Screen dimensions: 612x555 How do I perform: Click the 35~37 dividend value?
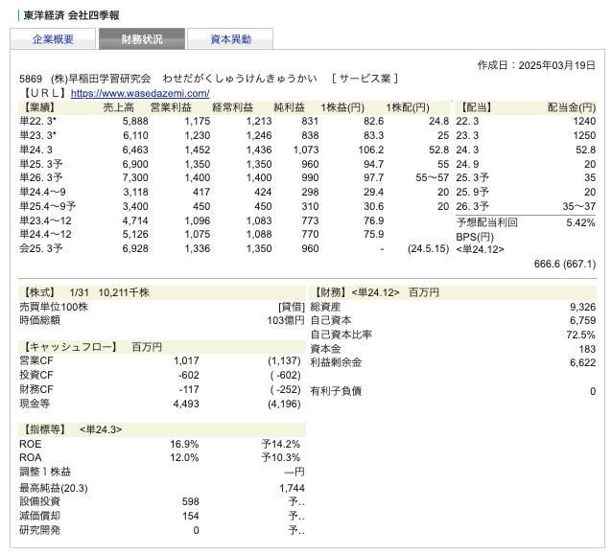tap(578, 206)
